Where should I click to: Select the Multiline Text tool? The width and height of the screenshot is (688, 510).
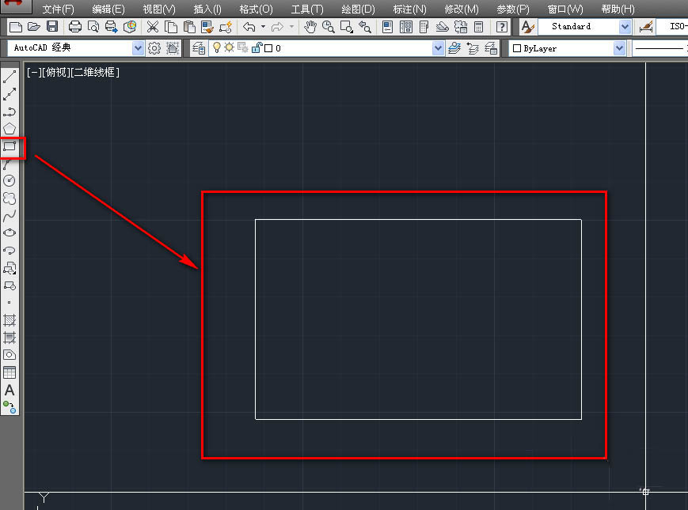click(x=10, y=390)
